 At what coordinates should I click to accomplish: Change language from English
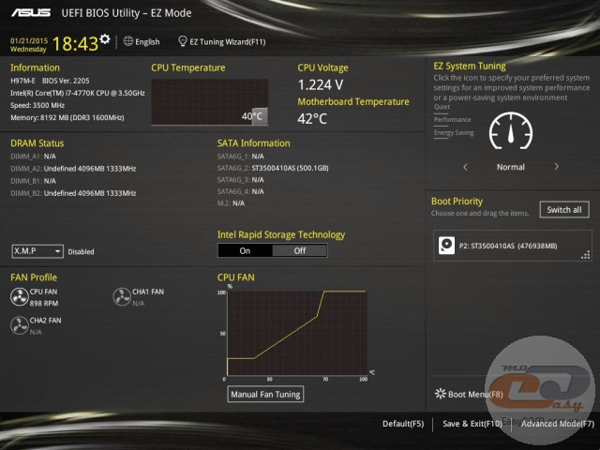pyautogui.click(x=147, y=41)
